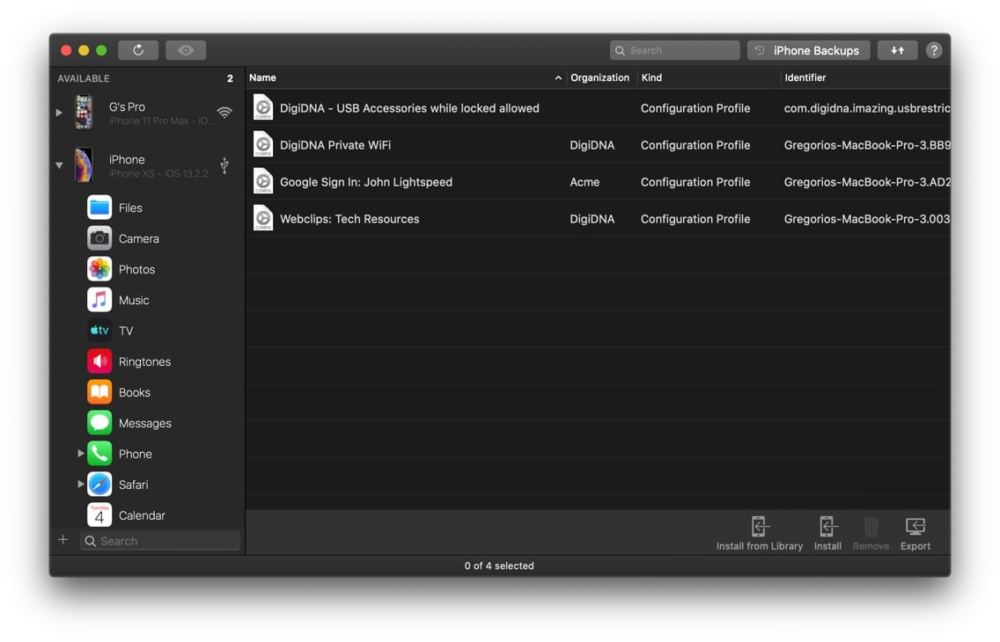This screenshot has height=642, width=1000.
Task: Click the refresh toolbar button
Action: [137, 50]
